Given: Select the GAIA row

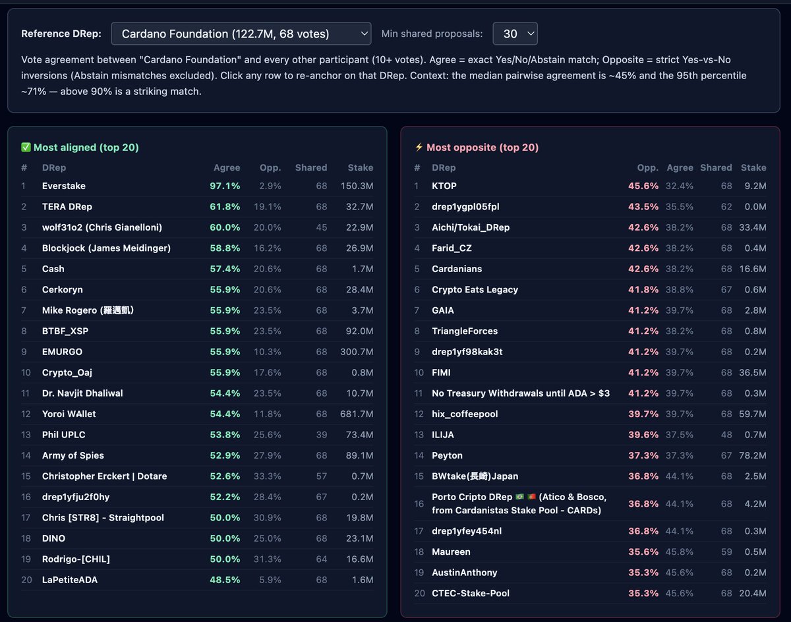Looking at the screenshot, I should (590, 310).
